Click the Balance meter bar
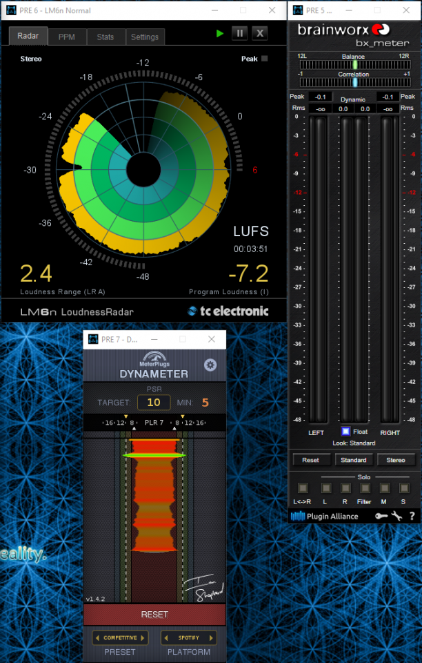The width and height of the screenshot is (422, 663). pyautogui.click(x=355, y=65)
